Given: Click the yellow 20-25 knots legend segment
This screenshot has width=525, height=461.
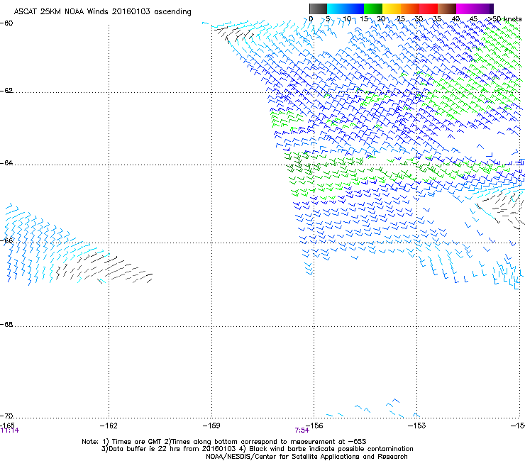Looking at the screenshot, I should [392, 9].
